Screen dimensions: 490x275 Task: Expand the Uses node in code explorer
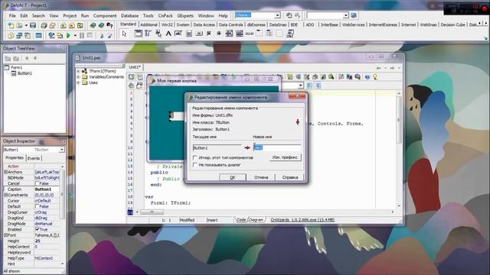click(x=78, y=83)
